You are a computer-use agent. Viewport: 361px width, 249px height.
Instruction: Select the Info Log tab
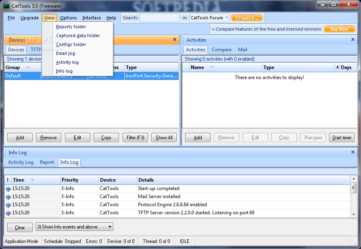[x=69, y=162]
